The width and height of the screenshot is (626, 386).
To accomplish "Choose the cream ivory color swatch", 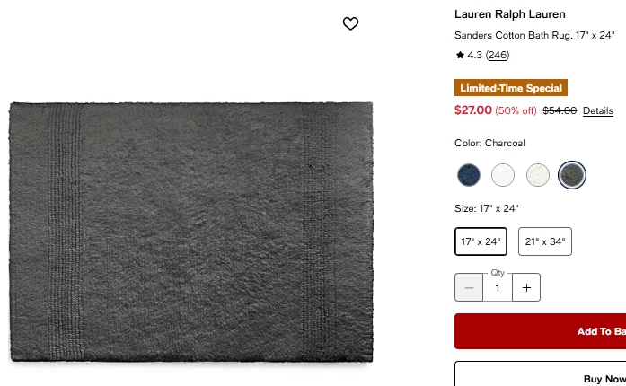I will point(537,175).
